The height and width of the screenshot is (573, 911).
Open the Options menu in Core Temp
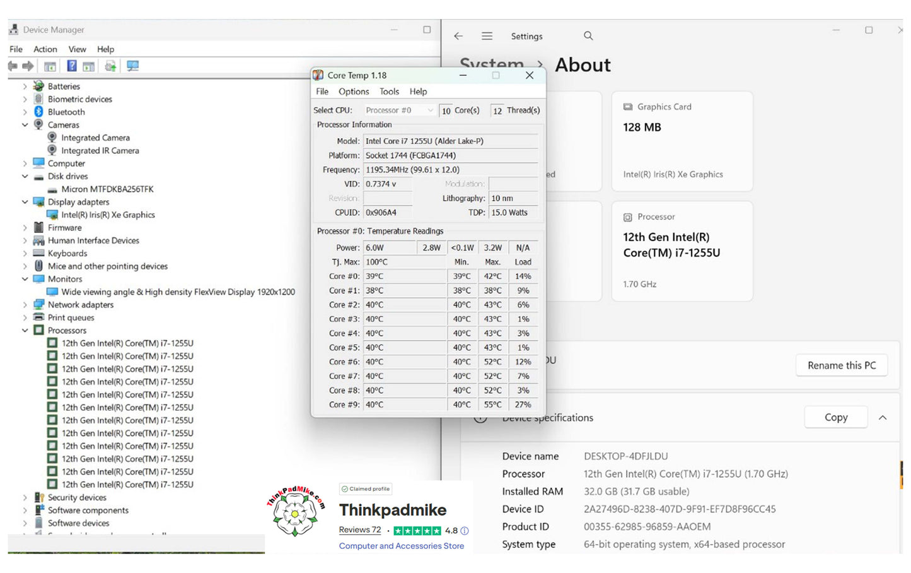pyautogui.click(x=354, y=92)
